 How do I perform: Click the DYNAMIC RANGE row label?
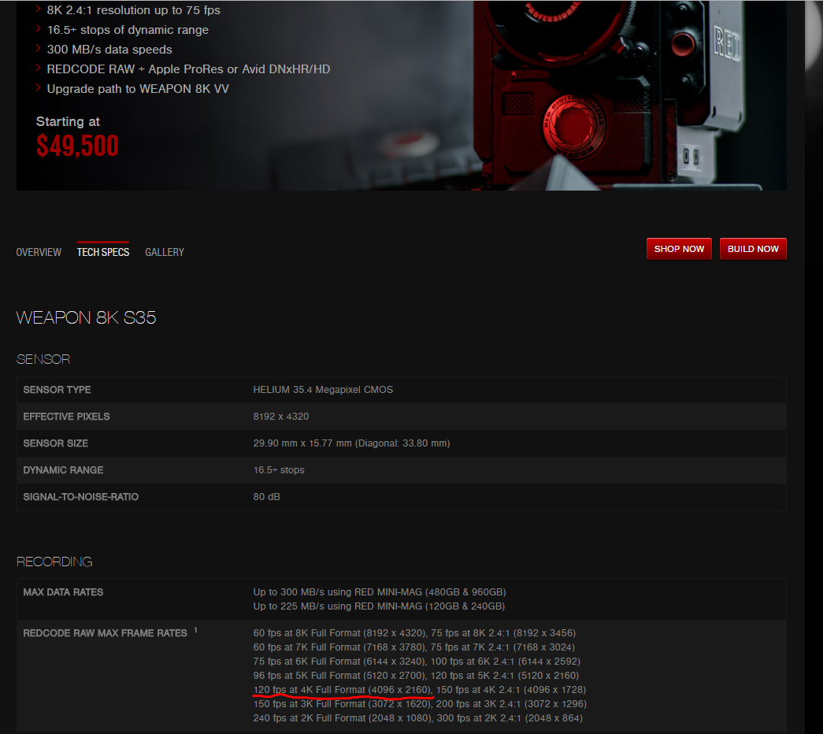pos(63,470)
